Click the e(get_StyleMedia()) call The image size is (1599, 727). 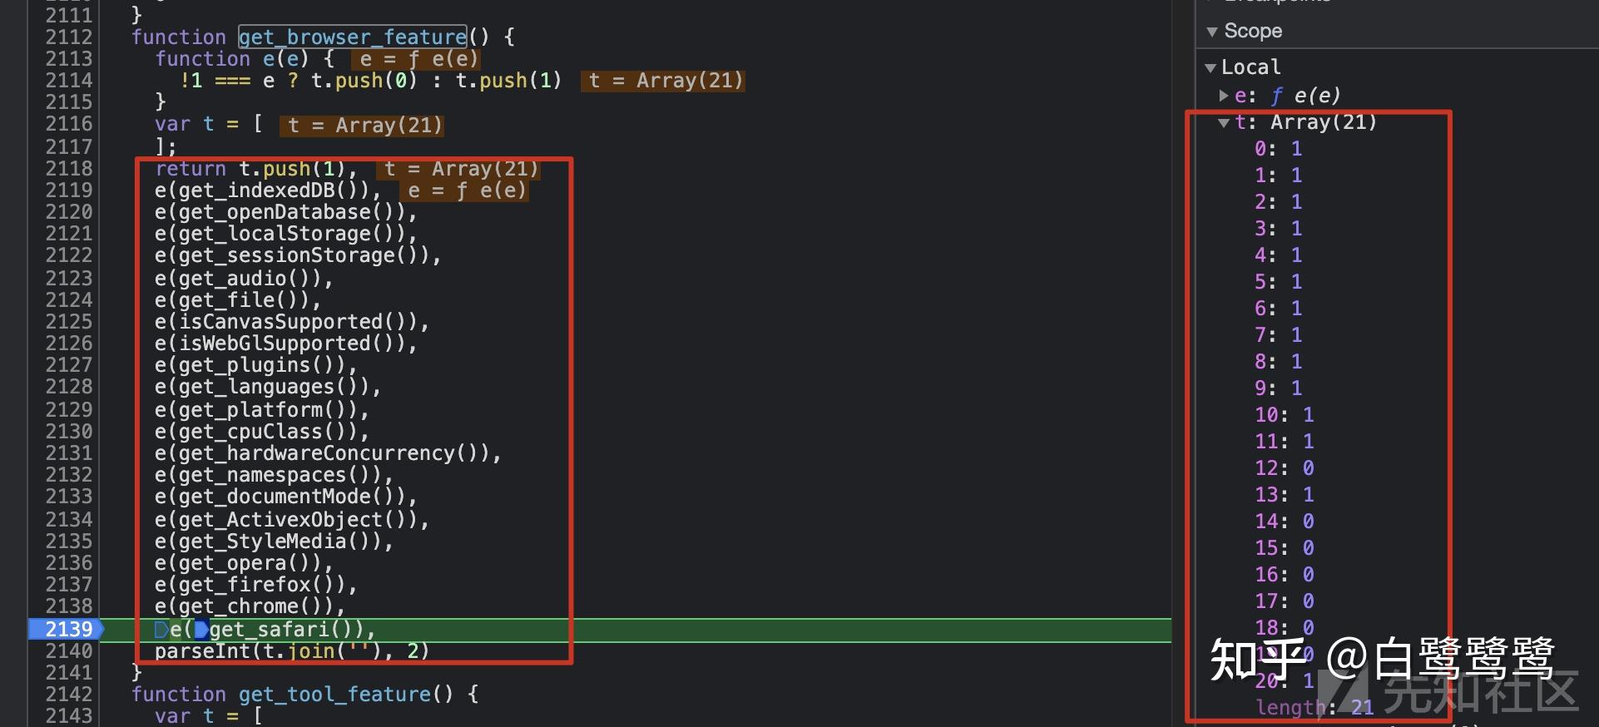click(x=268, y=542)
